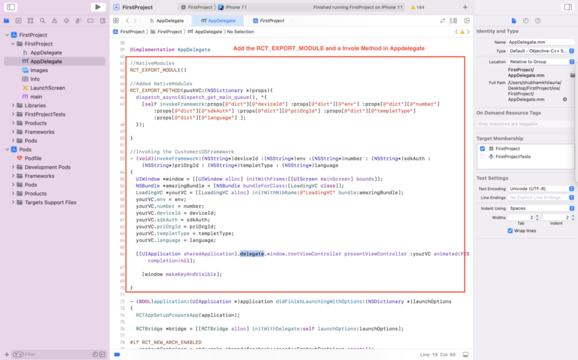Screen dimensions: 578x360
Task: Check FirstProjectTests target membership
Action: pos(483,157)
